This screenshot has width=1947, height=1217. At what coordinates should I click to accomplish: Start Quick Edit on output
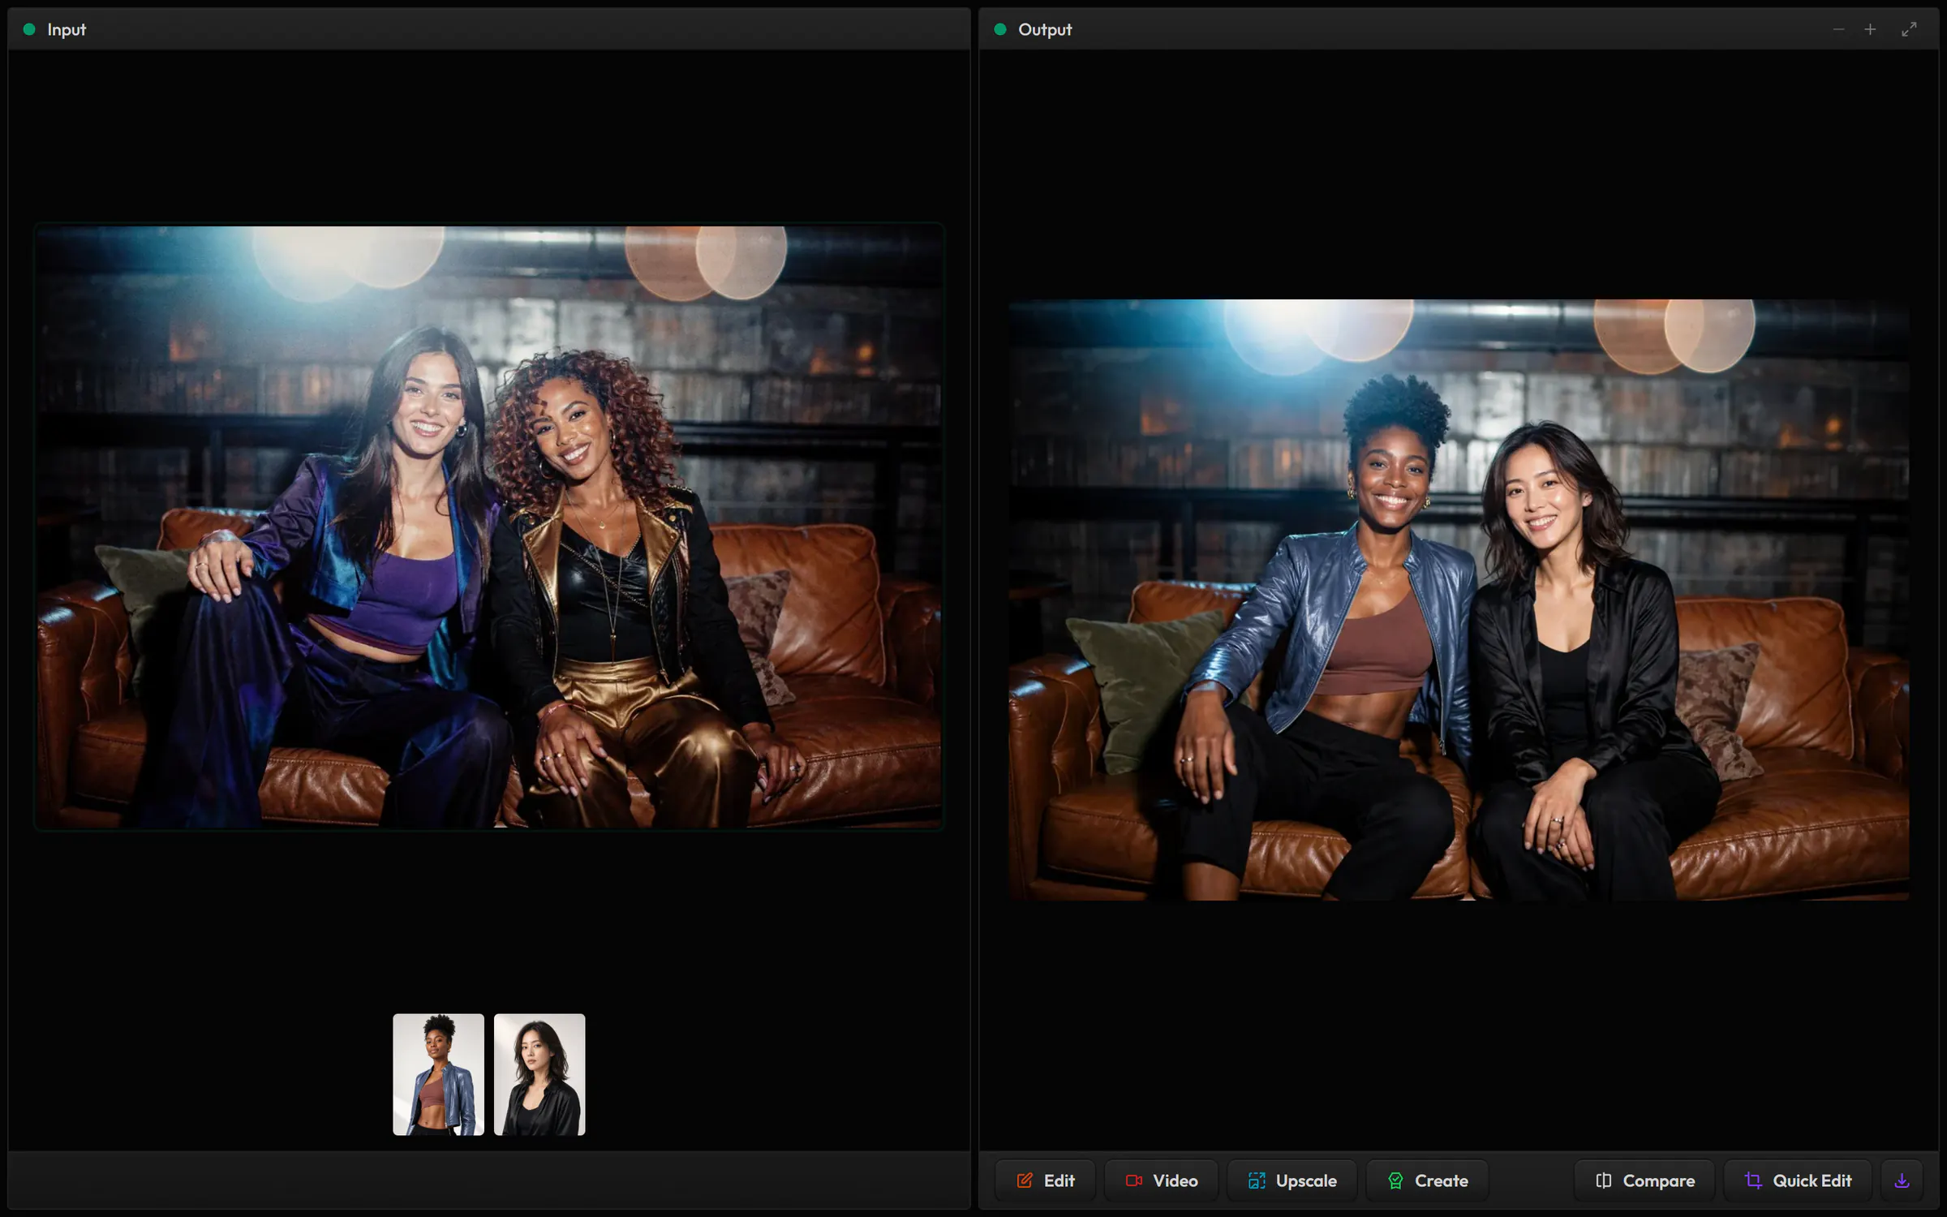(1797, 1180)
